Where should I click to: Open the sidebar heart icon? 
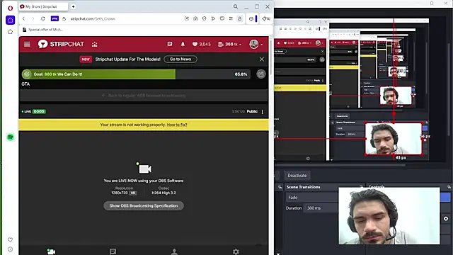(10, 239)
